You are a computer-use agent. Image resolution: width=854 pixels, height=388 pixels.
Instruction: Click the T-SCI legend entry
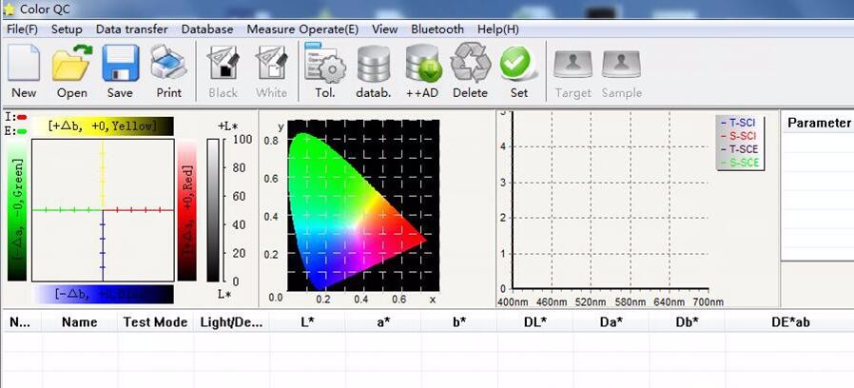tap(740, 123)
